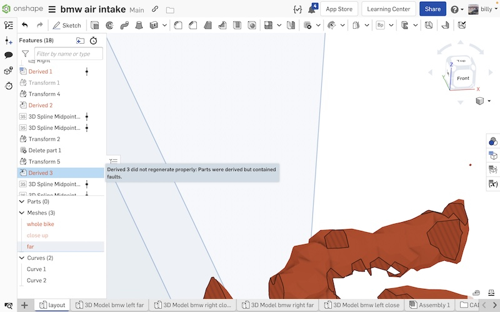The height and width of the screenshot is (312, 500).
Task: Click the Sketch button
Action: click(x=67, y=25)
